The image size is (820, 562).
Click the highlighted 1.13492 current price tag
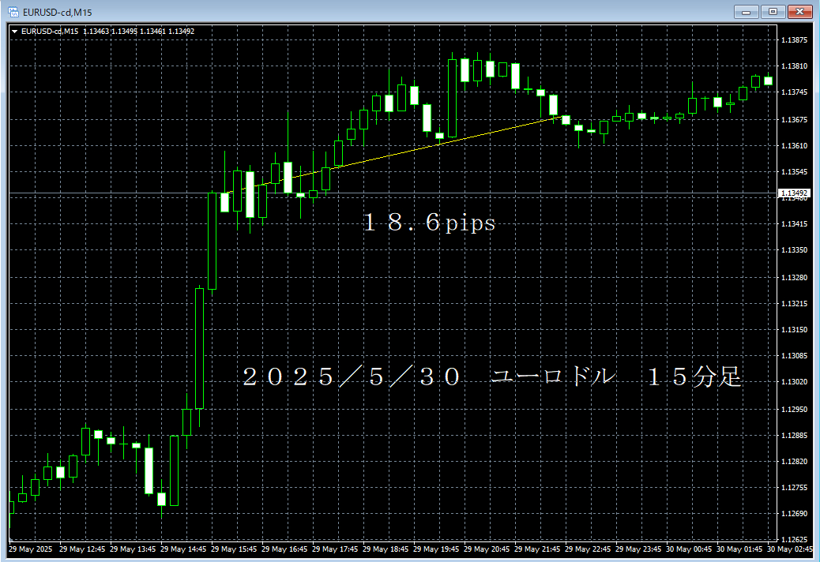coord(793,193)
